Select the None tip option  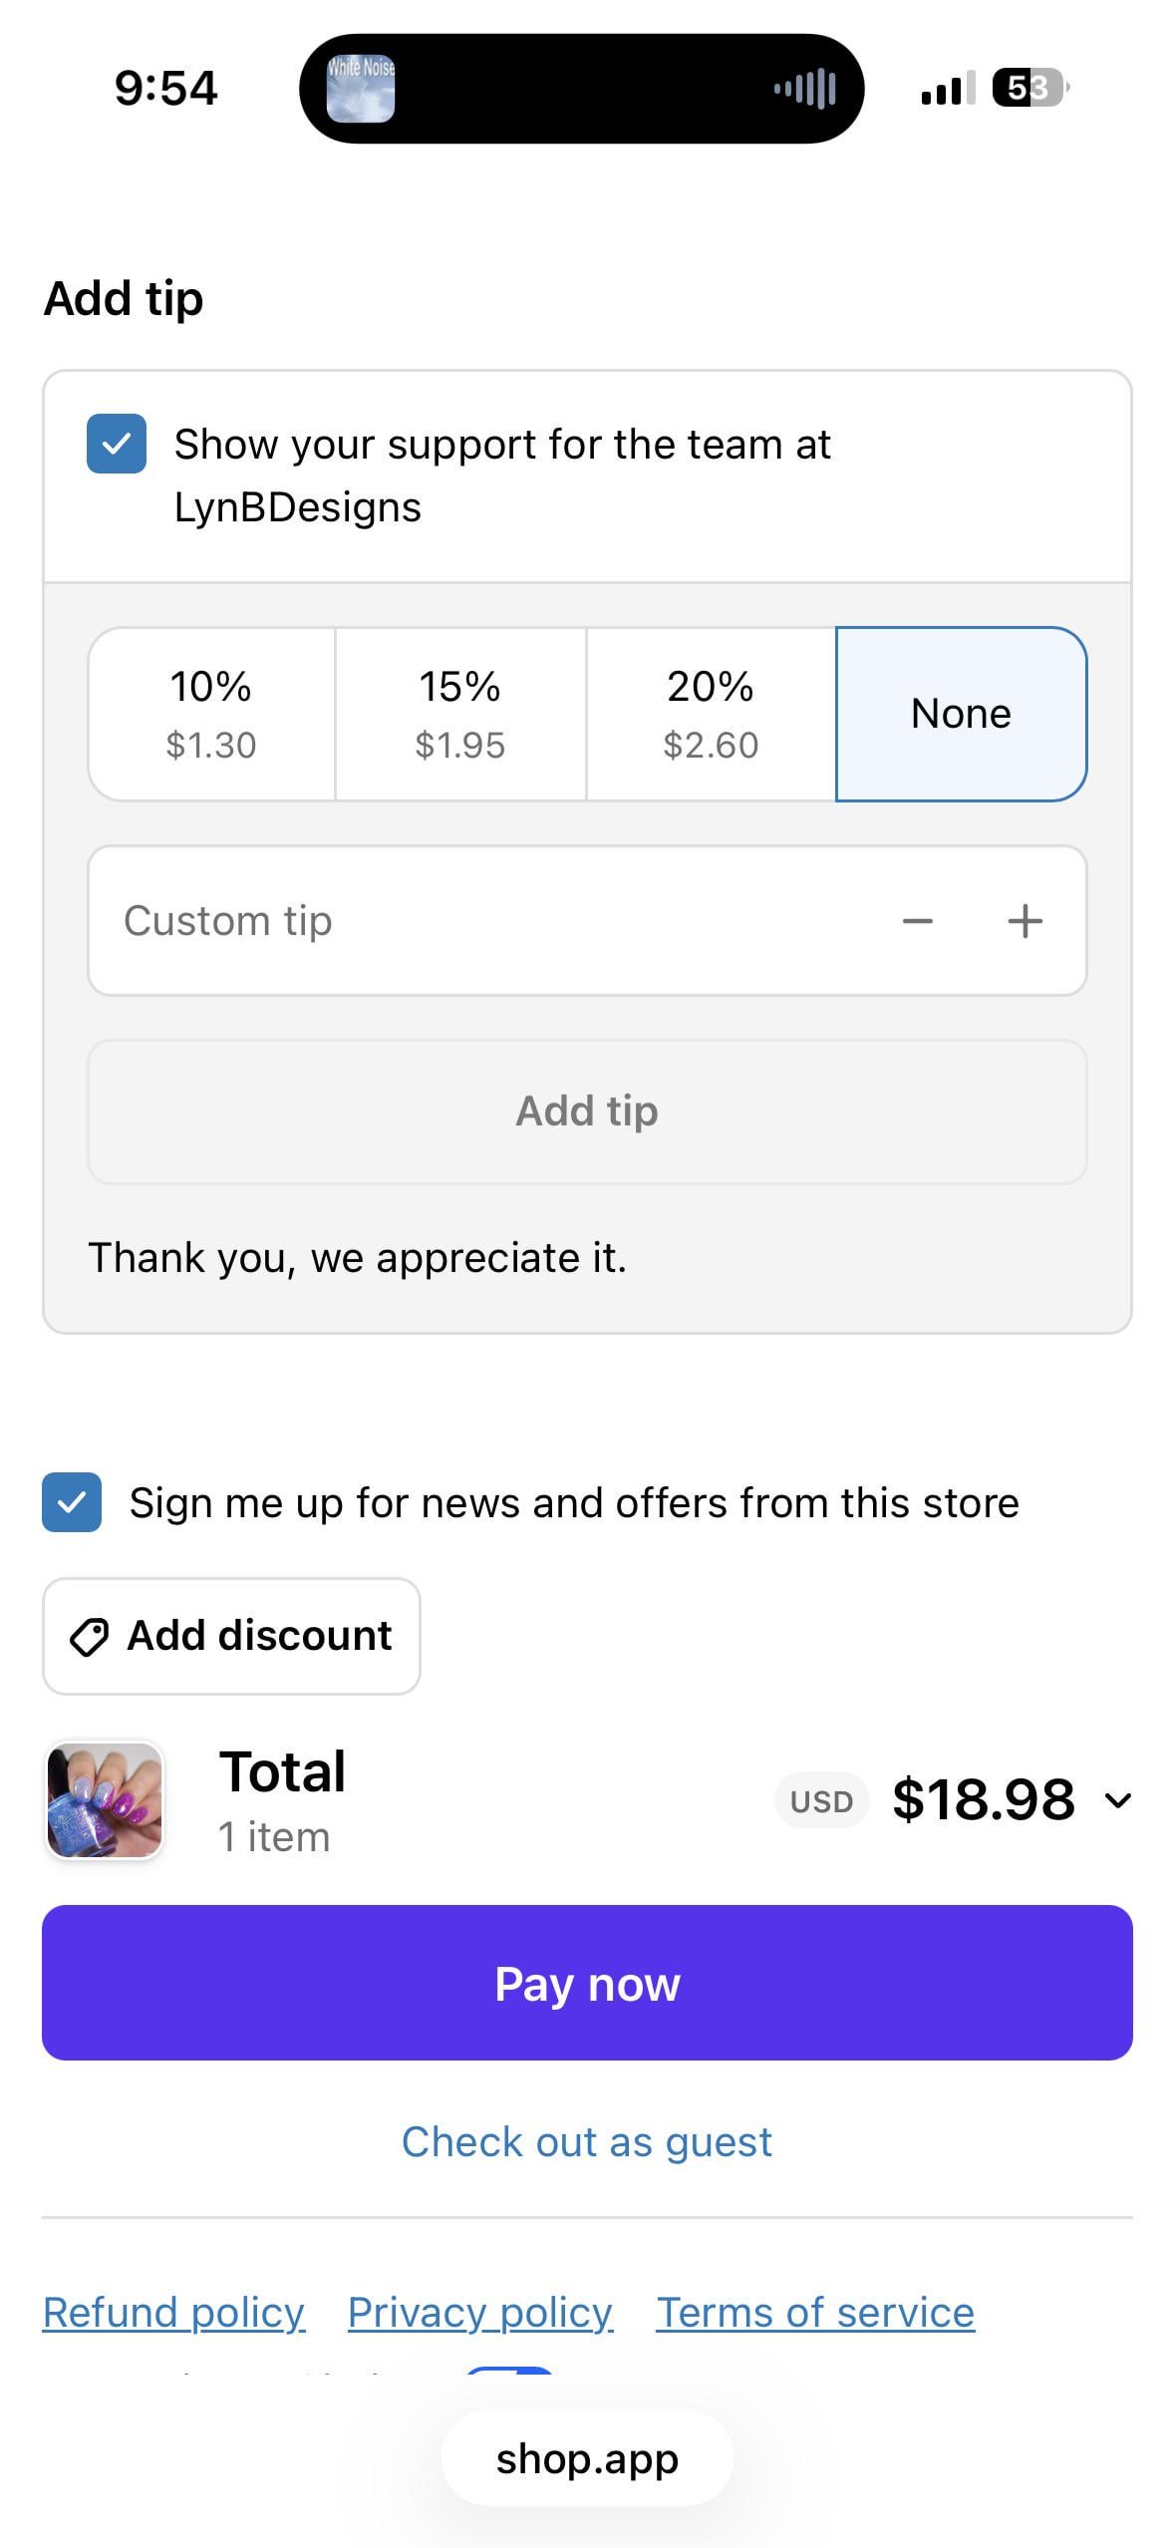coord(961,714)
